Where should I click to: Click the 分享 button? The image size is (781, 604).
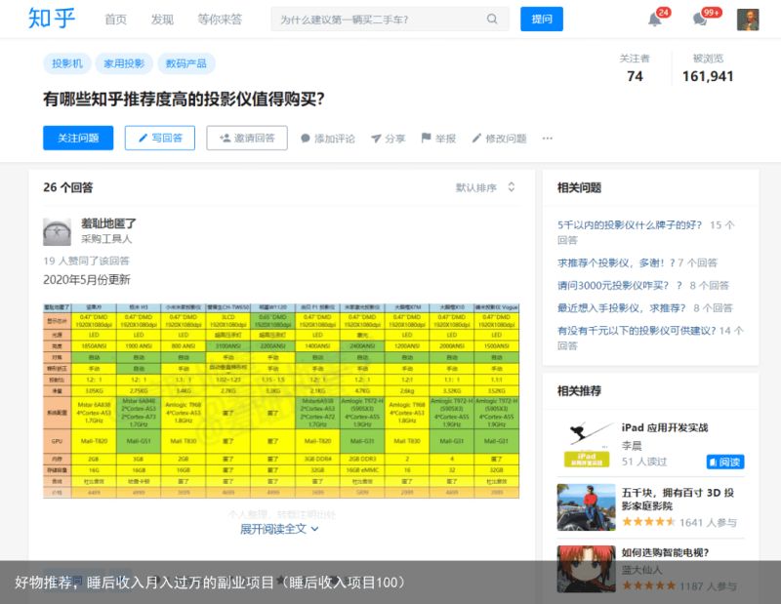pyautogui.click(x=389, y=139)
